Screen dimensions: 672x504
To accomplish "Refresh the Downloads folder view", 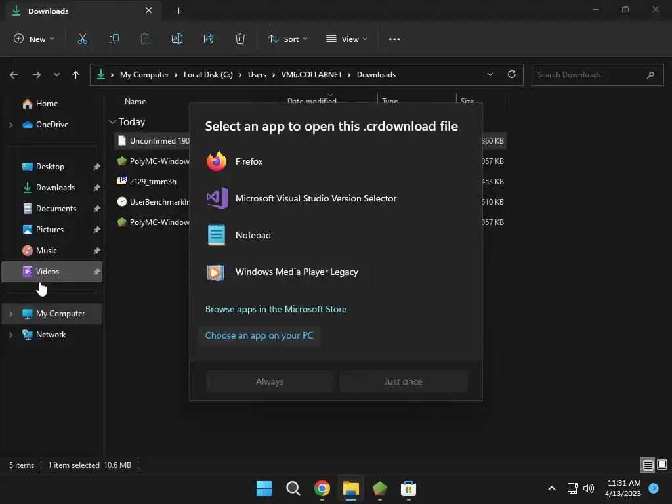I will (x=512, y=75).
